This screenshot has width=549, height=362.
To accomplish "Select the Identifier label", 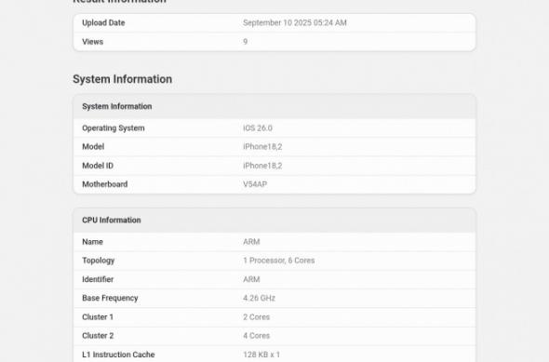I will 98,279.
